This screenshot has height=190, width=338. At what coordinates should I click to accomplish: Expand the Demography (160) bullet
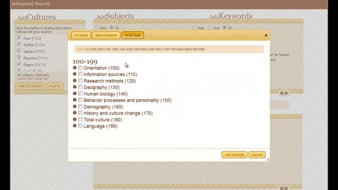point(75,107)
